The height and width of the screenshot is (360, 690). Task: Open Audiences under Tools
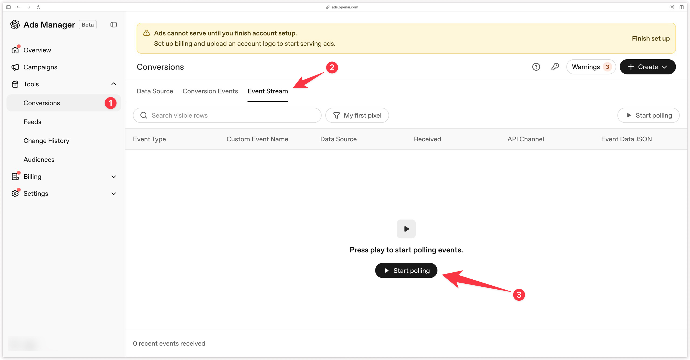tap(39, 160)
